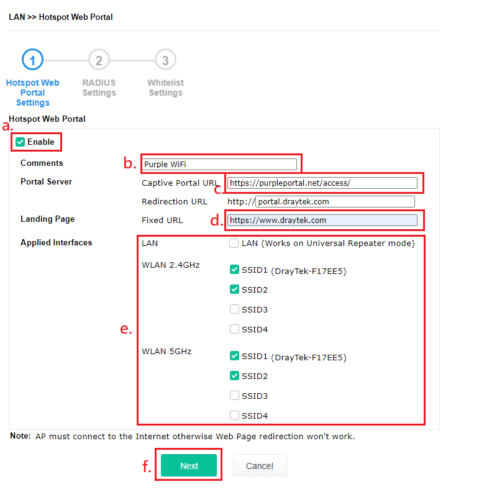The image size is (479, 492).
Task: Click the WLAN 2.4GHz label
Action: coord(171,265)
